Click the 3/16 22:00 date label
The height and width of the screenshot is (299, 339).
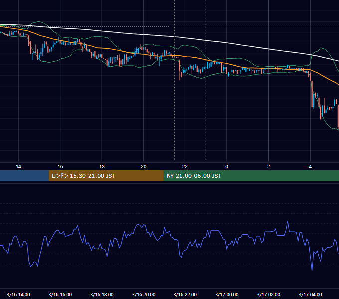[185, 294]
